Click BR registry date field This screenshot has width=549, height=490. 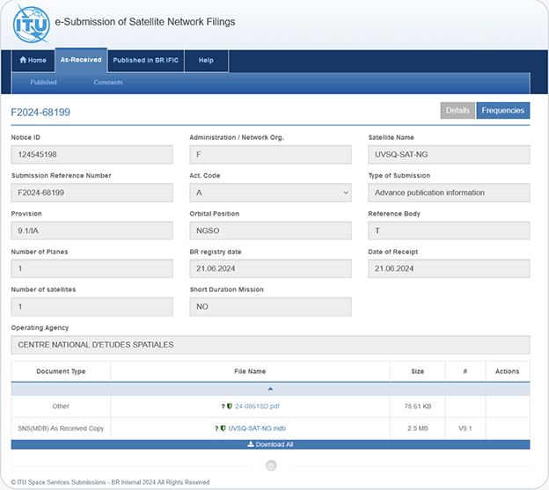pyautogui.click(x=270, y=269)
